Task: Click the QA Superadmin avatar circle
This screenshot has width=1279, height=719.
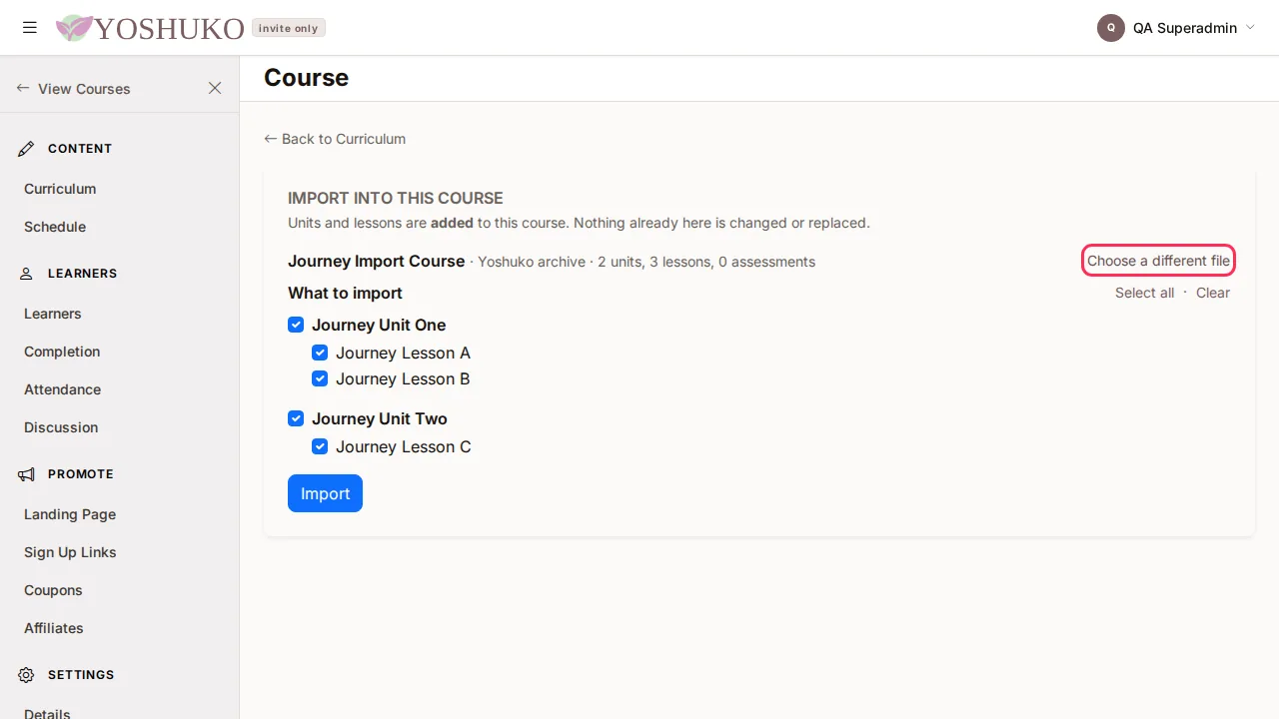Action: pyautogui.click(x=1111, y=28)
